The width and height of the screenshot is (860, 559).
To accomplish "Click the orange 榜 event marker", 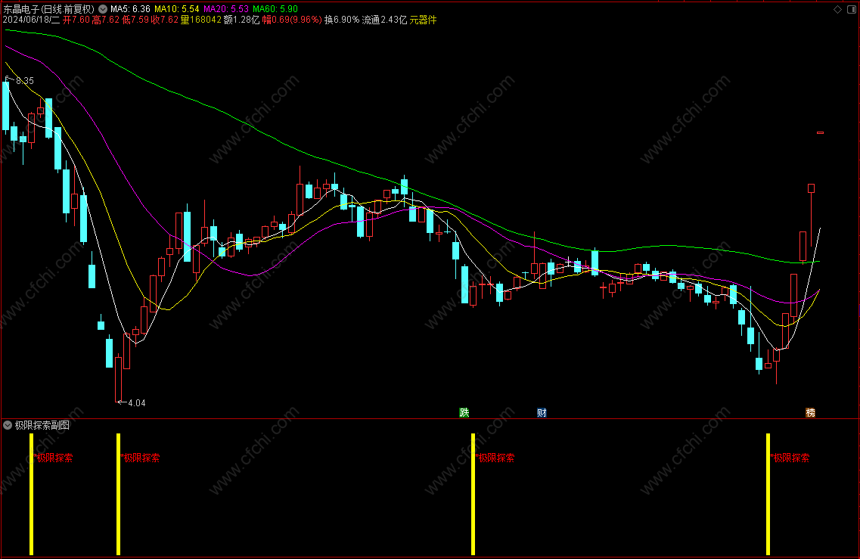I will coord(810,412).
